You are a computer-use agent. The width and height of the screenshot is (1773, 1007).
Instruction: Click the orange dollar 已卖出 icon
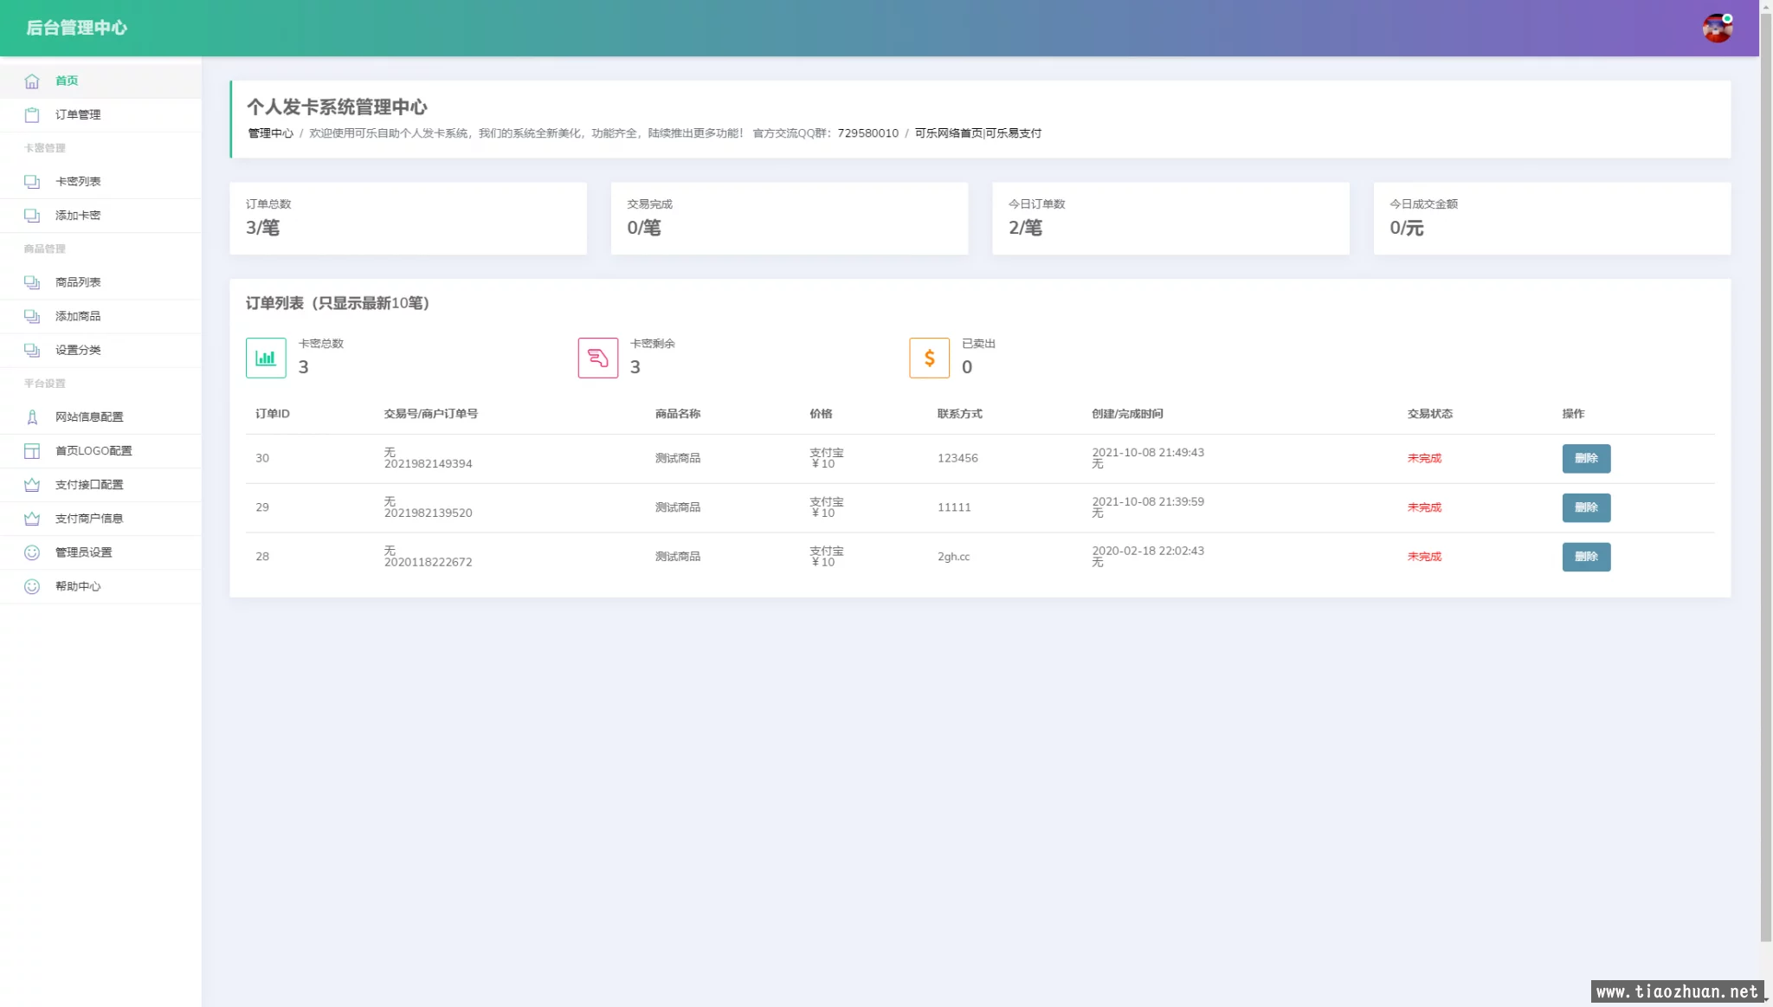(930, 358)
